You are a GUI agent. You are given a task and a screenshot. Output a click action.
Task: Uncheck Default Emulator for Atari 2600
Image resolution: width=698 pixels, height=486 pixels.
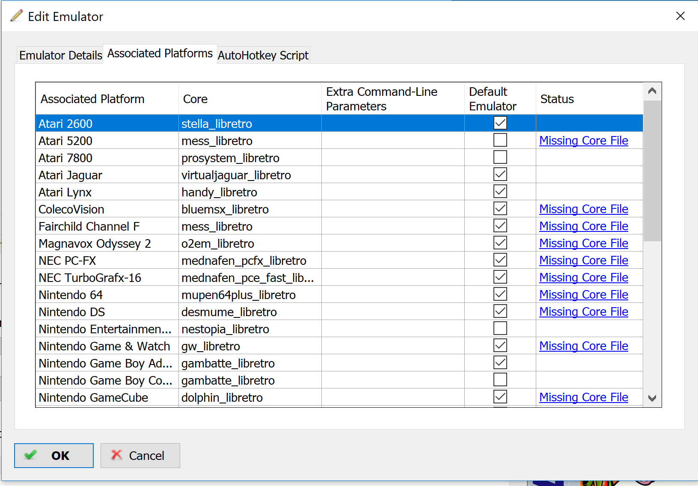coord(500,123)
